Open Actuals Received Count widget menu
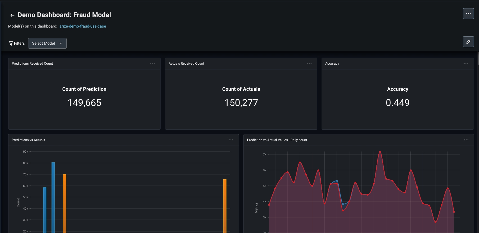This screenshot has width=479, height=233. (x=309, y=64)
